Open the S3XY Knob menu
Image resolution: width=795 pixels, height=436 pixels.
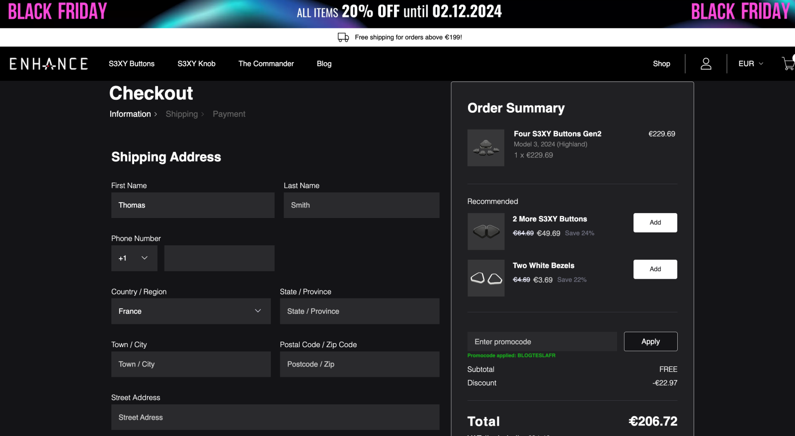196,64
